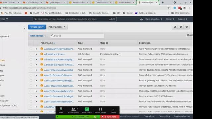Viewport: 212px width, 119px height.
Task: Open the AdministratorAccess-Amplify policy link
Action: click(x=58, y=59)
